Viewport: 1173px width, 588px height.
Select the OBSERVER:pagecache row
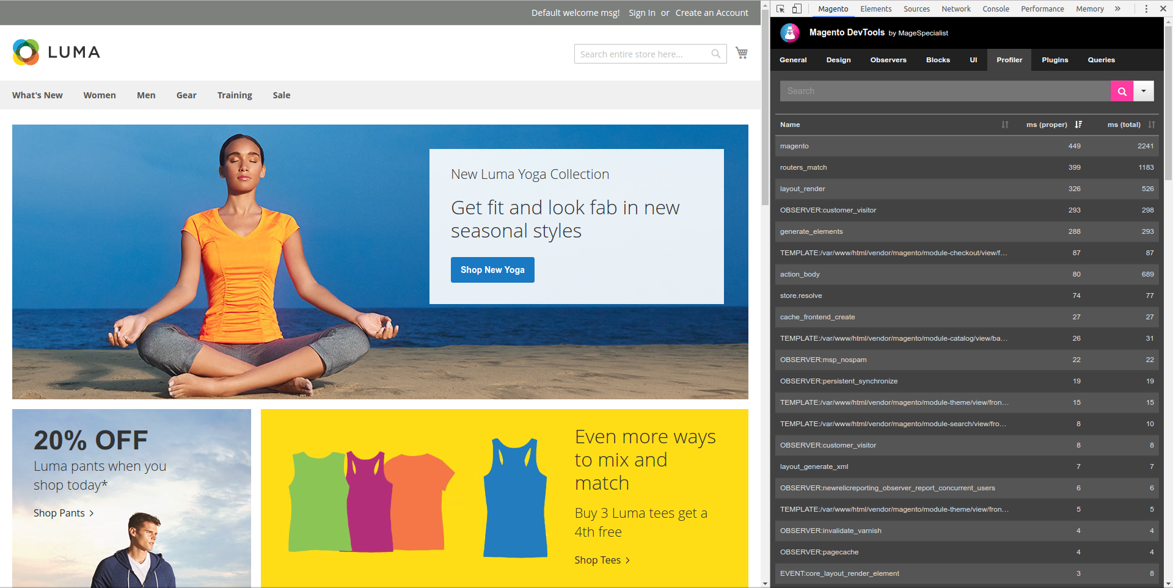pyautogui.click(x=967, y=552)
